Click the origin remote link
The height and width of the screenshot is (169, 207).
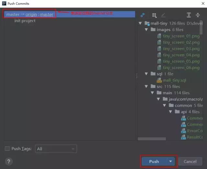tap(31, 14)
